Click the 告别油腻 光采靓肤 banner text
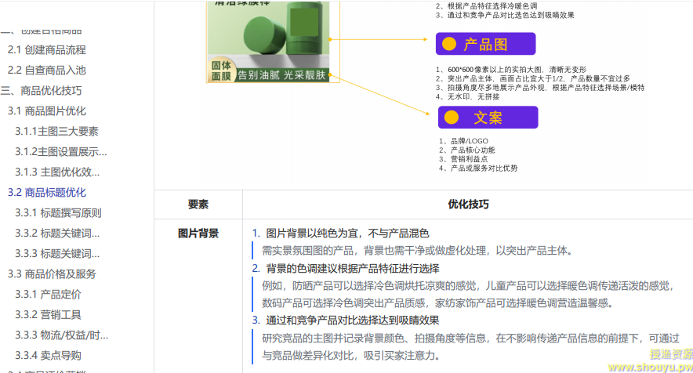The width and height of the screenshot is (693, 373). click(x=281, y=75)
